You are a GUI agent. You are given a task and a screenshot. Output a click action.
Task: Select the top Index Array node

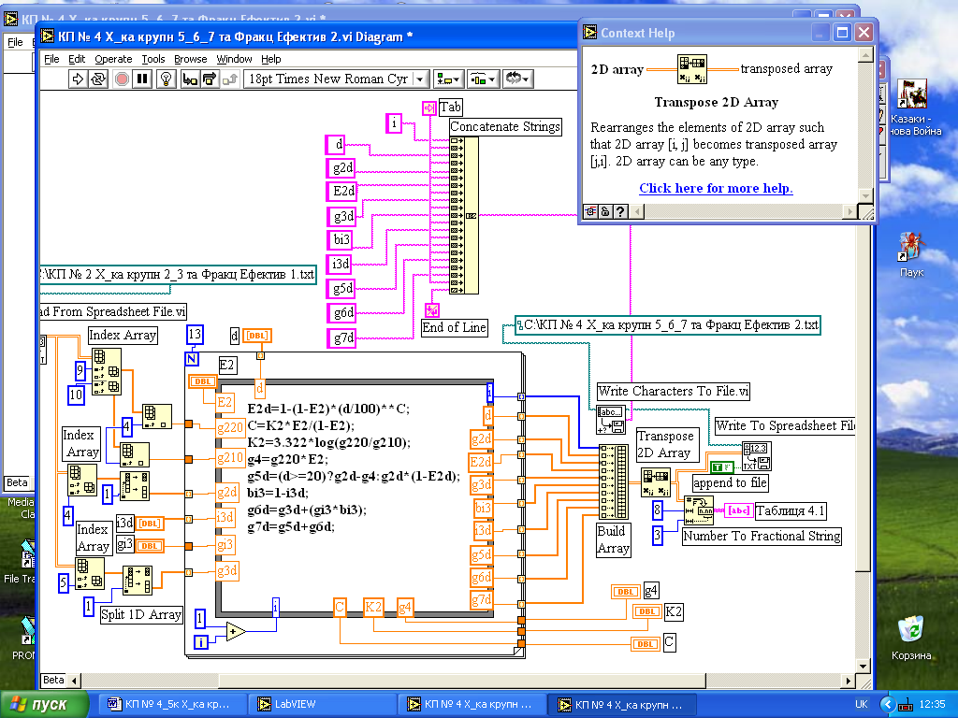(x=107, y=372)
